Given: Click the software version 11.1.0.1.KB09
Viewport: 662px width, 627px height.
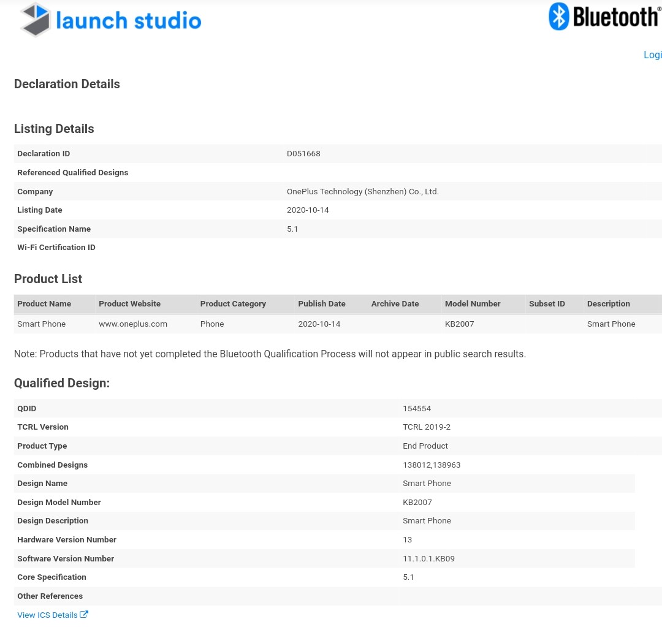Looking at the screenshot, I should (x=428, y=558).
